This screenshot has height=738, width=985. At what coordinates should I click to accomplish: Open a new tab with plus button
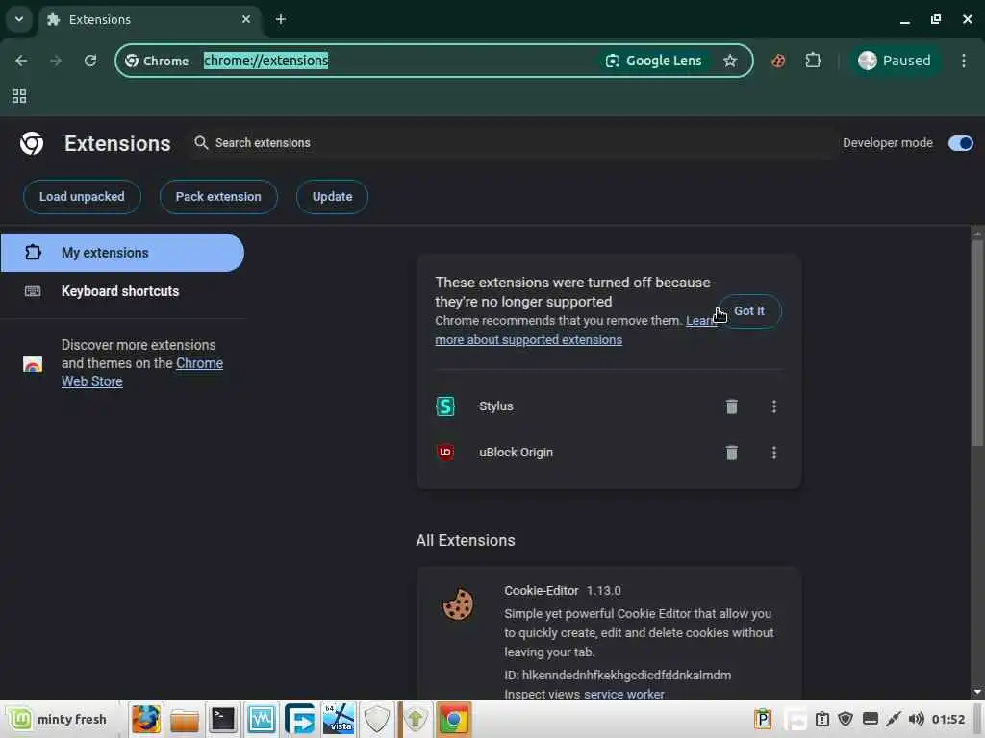point(281,19)
